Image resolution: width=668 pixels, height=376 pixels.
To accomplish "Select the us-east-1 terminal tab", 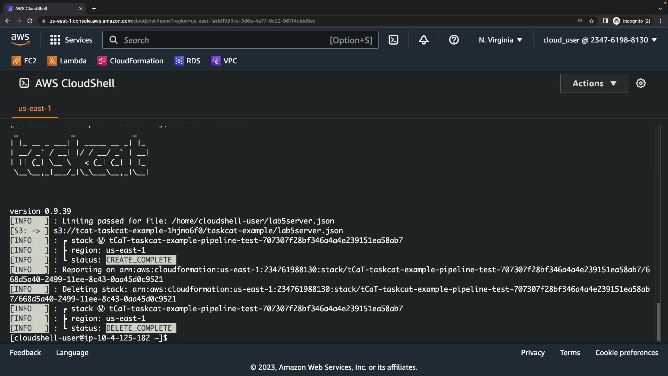I will 34,109.
